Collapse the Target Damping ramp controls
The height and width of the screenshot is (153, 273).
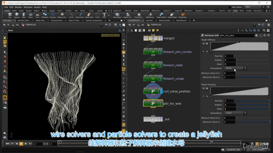coord(203,96)
